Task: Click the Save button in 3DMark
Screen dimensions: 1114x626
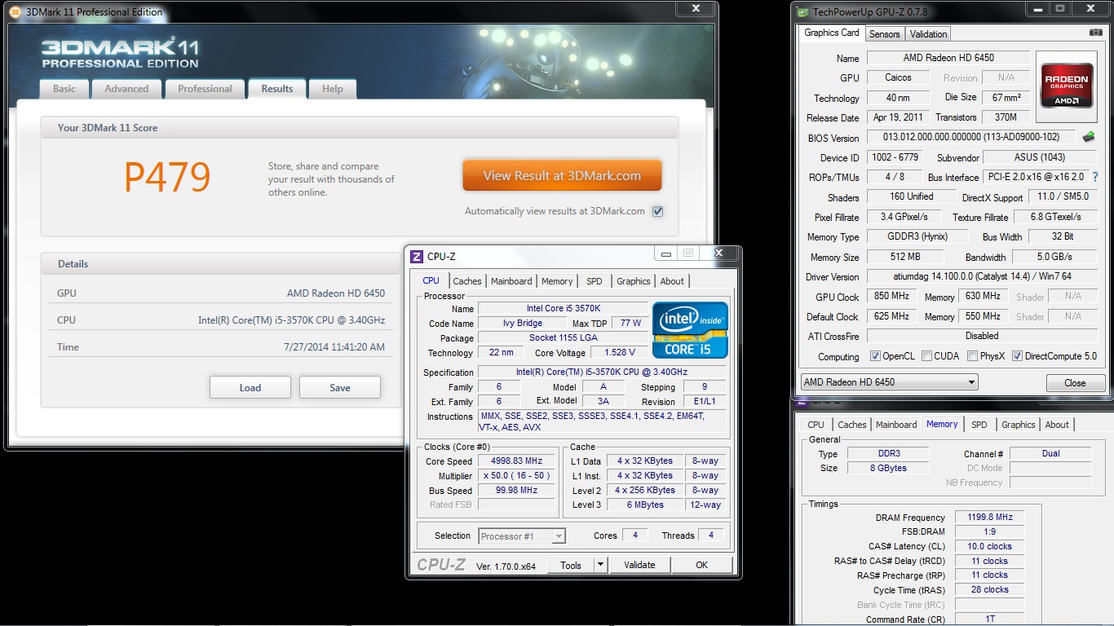Action: click(340, 387)
